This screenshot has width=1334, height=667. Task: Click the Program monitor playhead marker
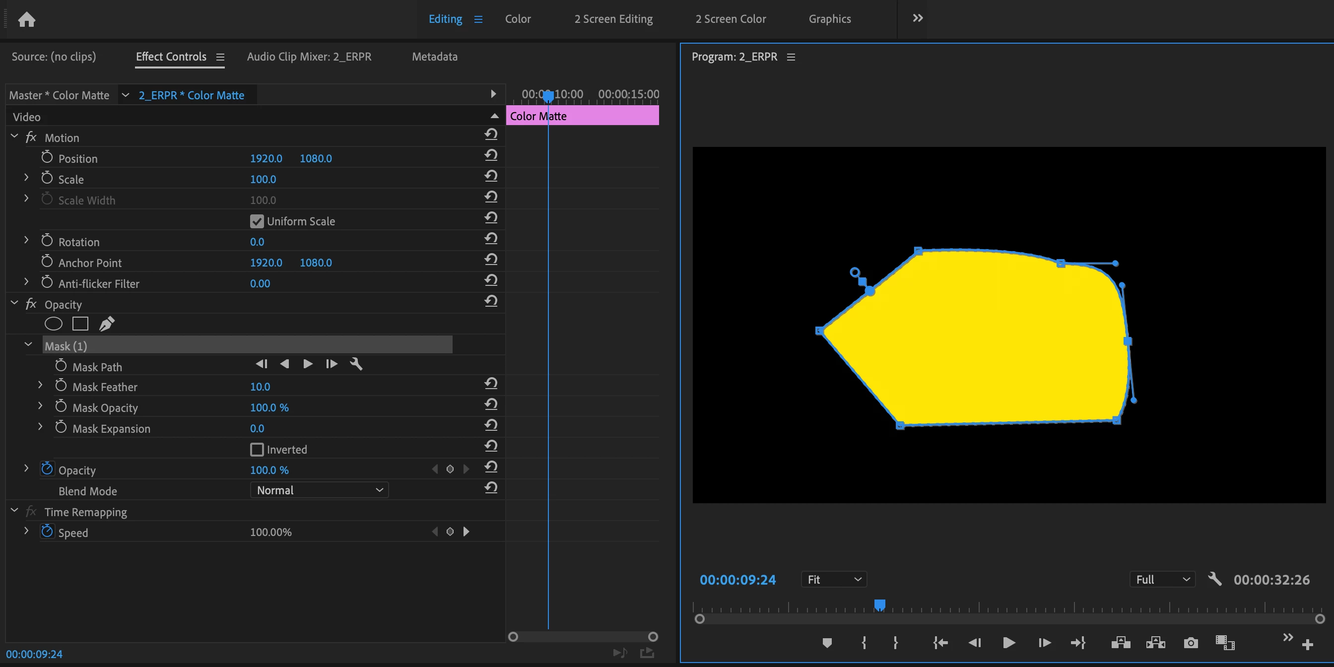879,604
